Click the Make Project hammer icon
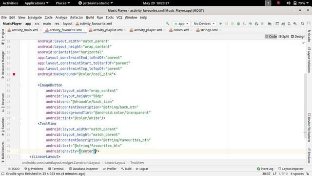This screenshot has width=312, height=176. [168, 23]
